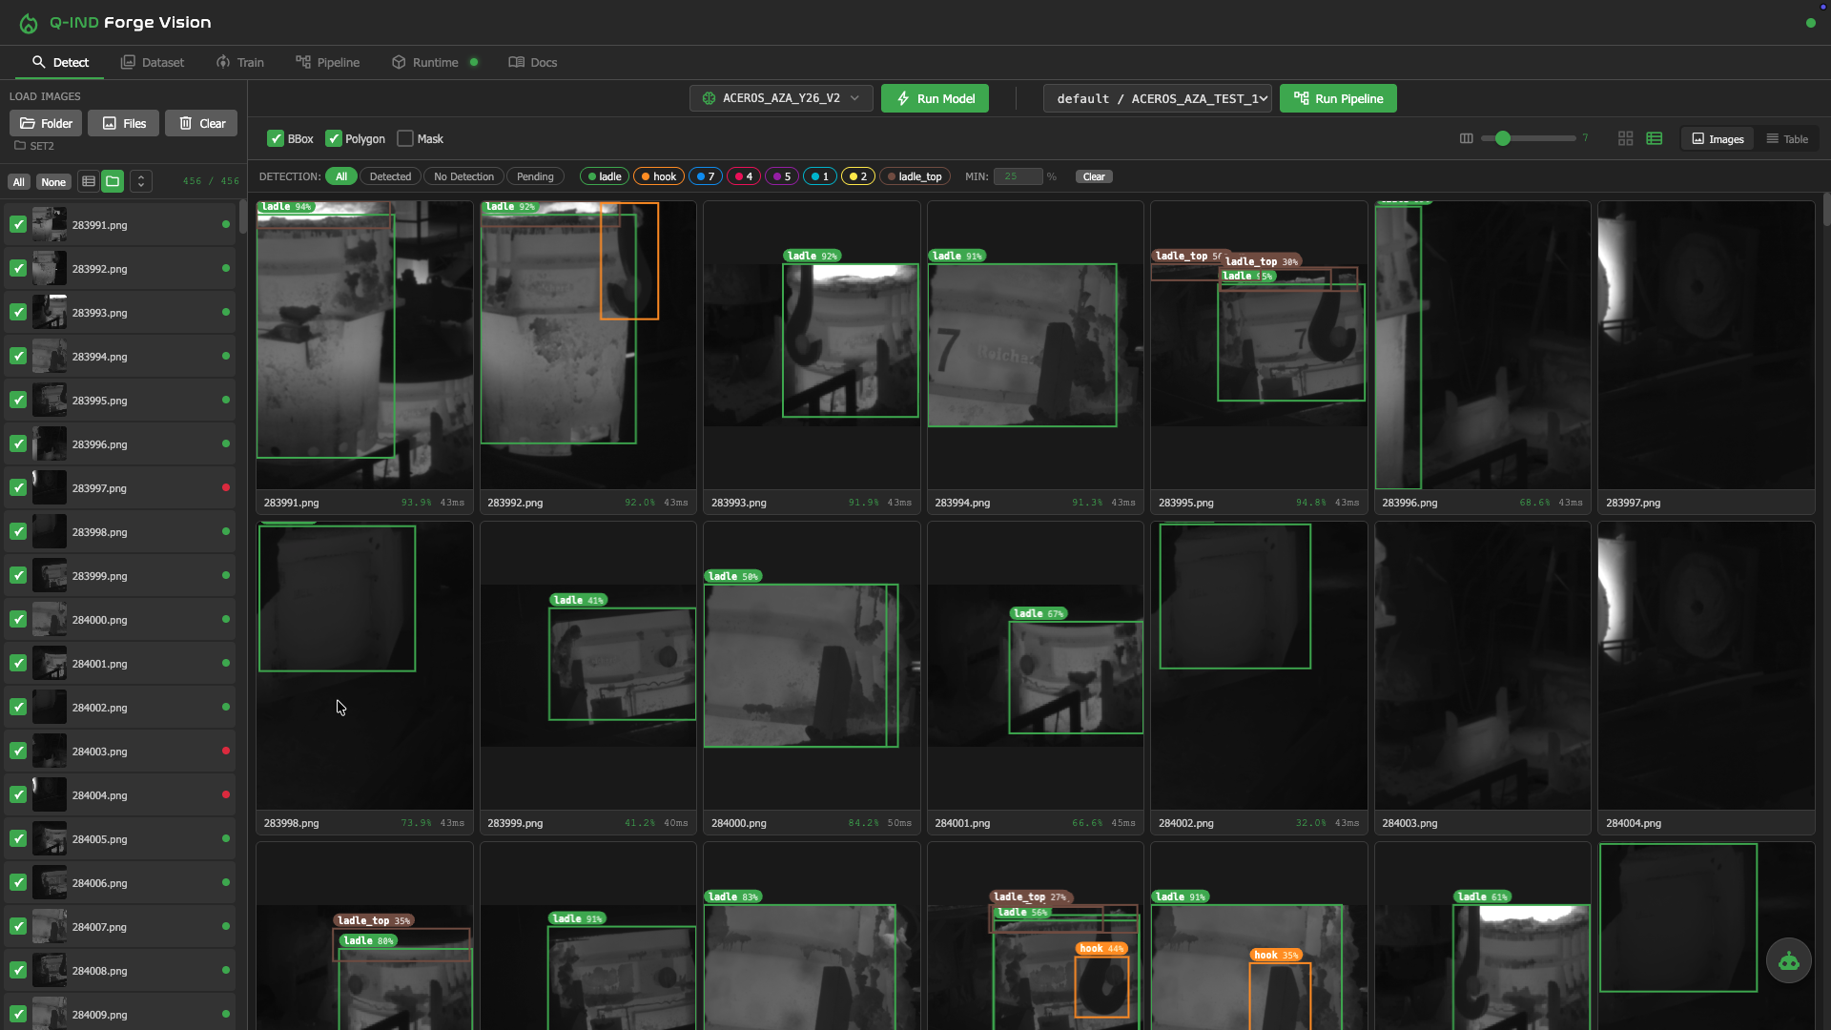Filter by class 7 chip
1831x1030 pixels.
(x=706, y=176)
